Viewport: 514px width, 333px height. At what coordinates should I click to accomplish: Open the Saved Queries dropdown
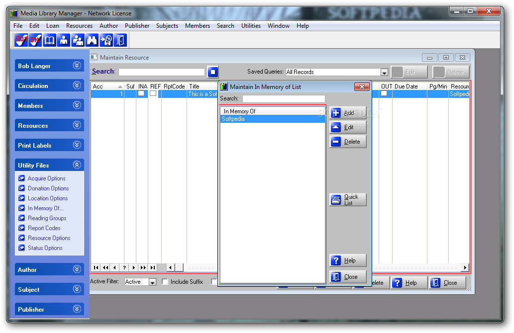pos(384,72)
